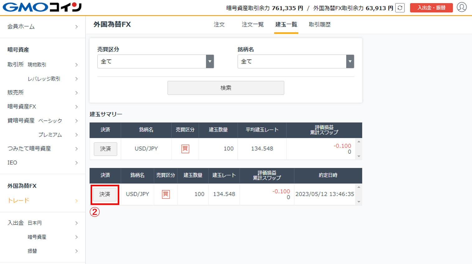Switch to the 注文一覧 tab
This screenshot has height=264, width=472.
point(253,25)
